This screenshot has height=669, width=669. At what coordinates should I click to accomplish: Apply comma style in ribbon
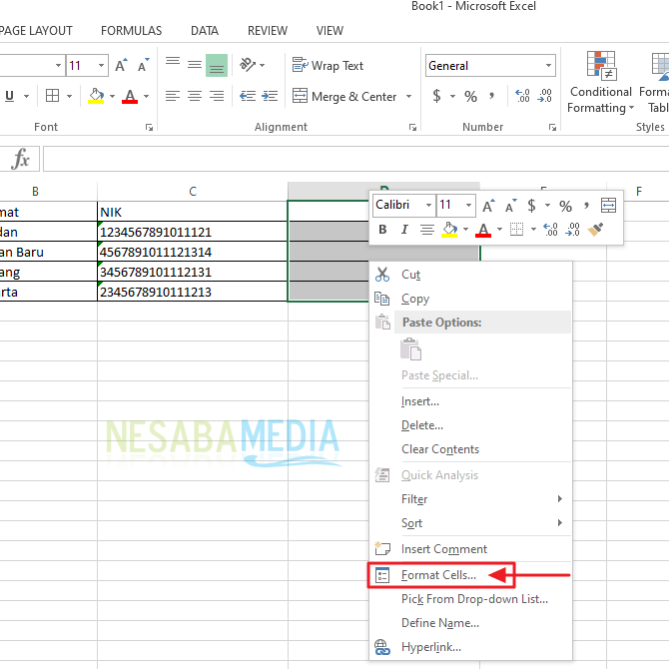point(492,96)
